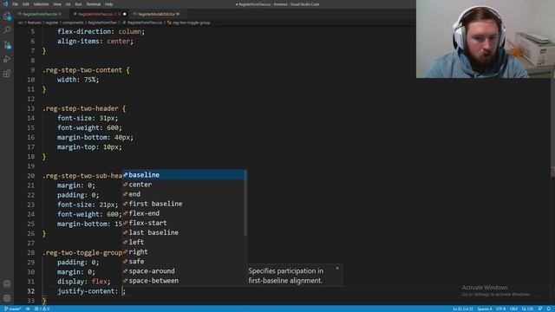The height and width of the screenshot is (312, 555).
Task: Click the Ln/Col cursor position in status bar
Action: coord(462,309)
